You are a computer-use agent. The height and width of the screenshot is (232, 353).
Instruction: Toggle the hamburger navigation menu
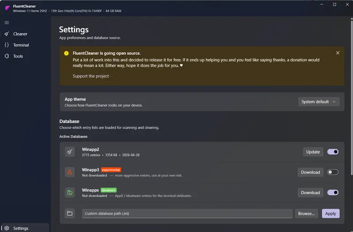pyautogui.click(x=7, y=22)
